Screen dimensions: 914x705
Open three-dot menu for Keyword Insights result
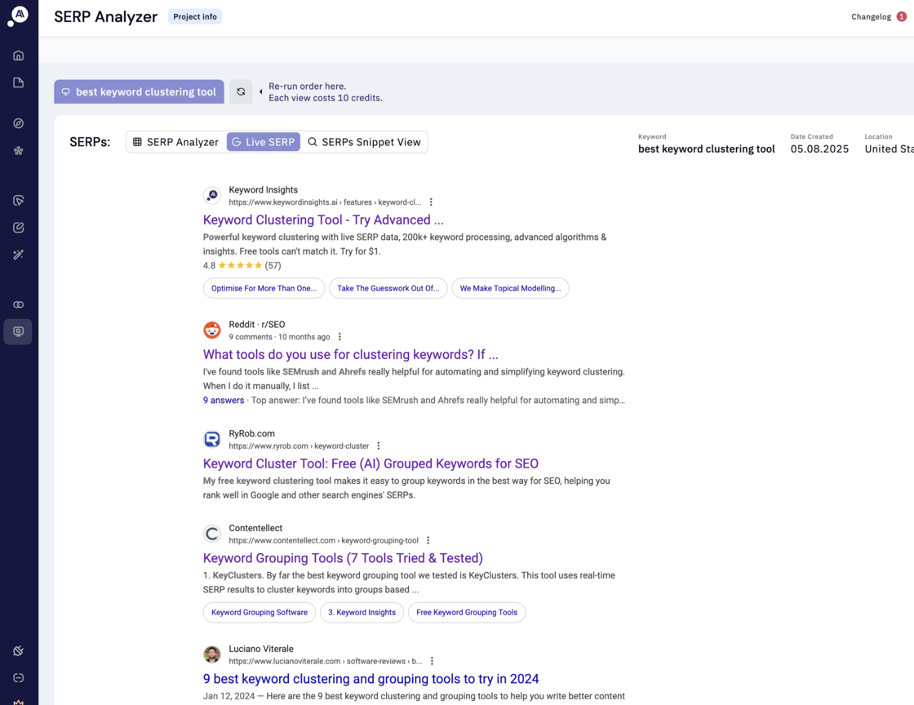point(431,202)
